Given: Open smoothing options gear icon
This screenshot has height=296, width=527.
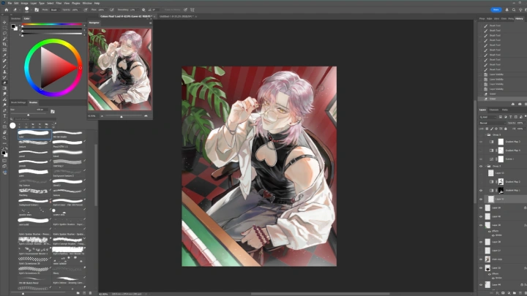Looking at the screenshot, I should point(143,10).
